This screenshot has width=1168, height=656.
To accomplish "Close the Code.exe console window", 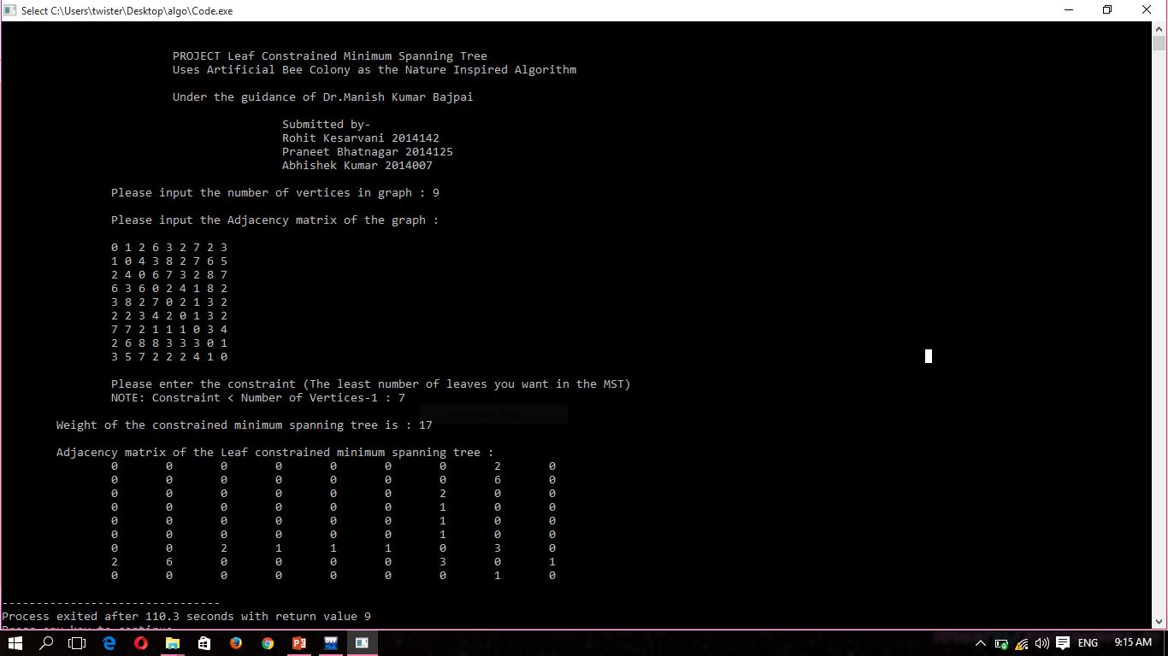I will click(1147, 10).
